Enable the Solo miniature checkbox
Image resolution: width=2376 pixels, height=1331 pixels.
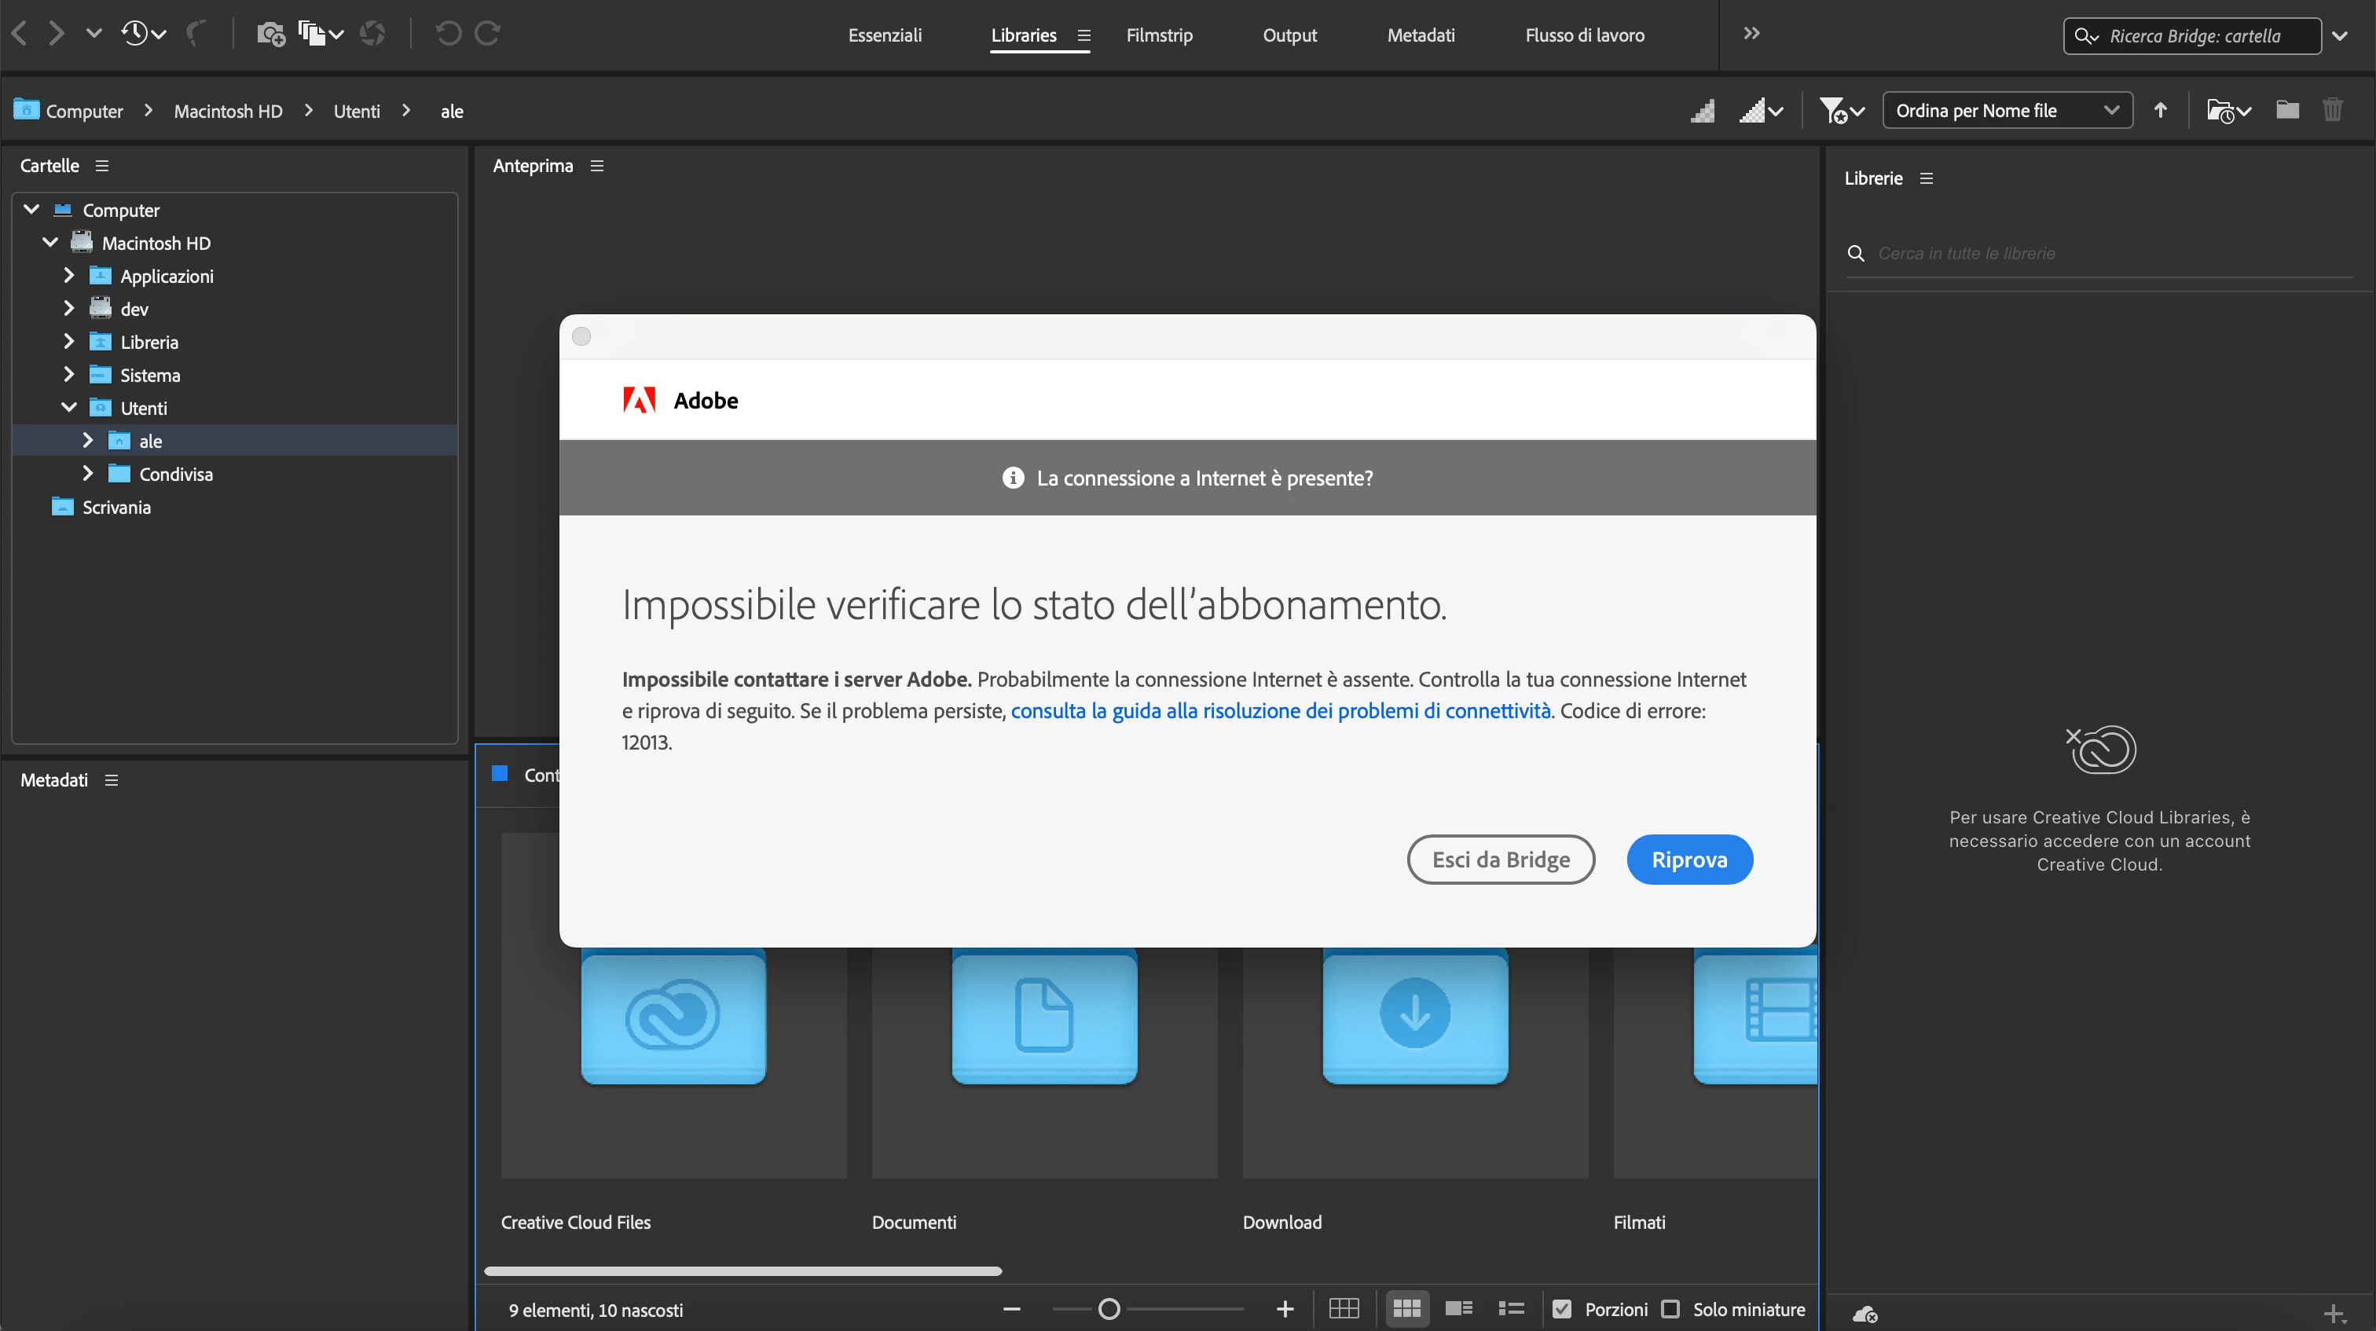[1670, 1309]
